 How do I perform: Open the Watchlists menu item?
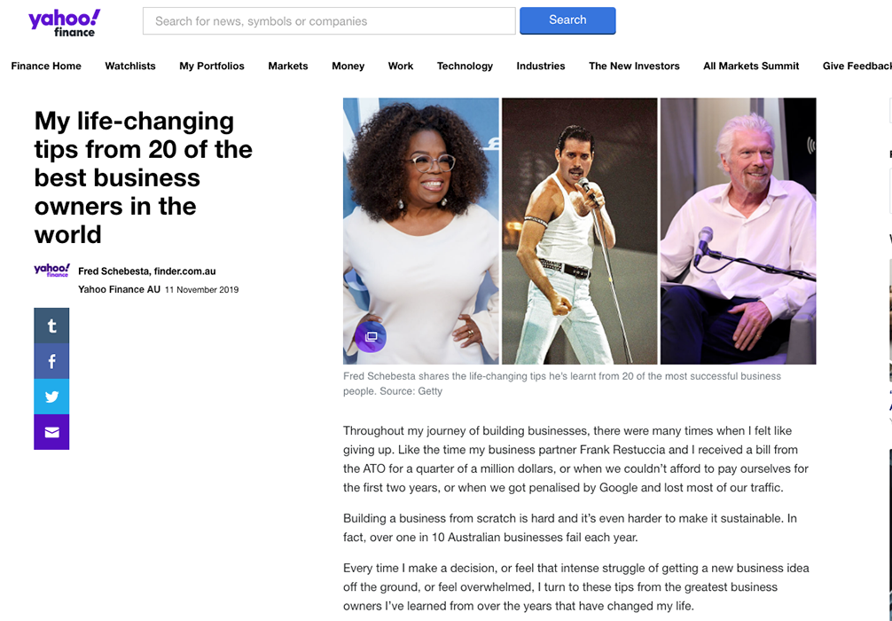[130, 66]
